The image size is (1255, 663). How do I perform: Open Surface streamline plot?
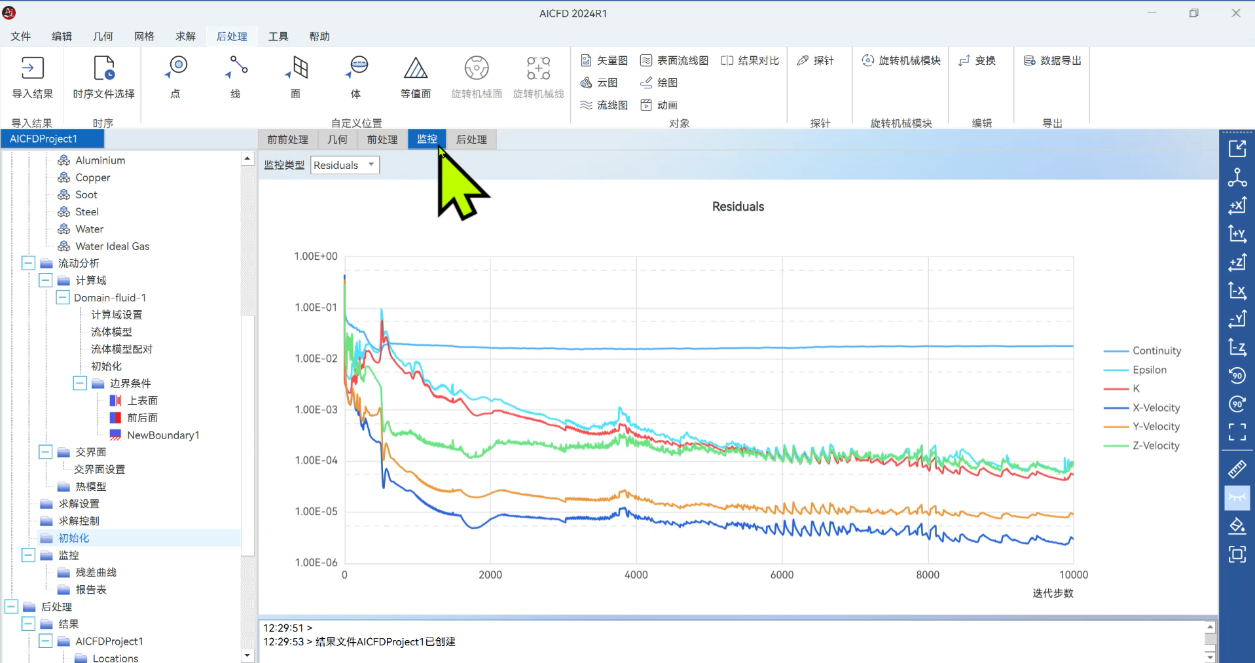[x=674, y=60]
